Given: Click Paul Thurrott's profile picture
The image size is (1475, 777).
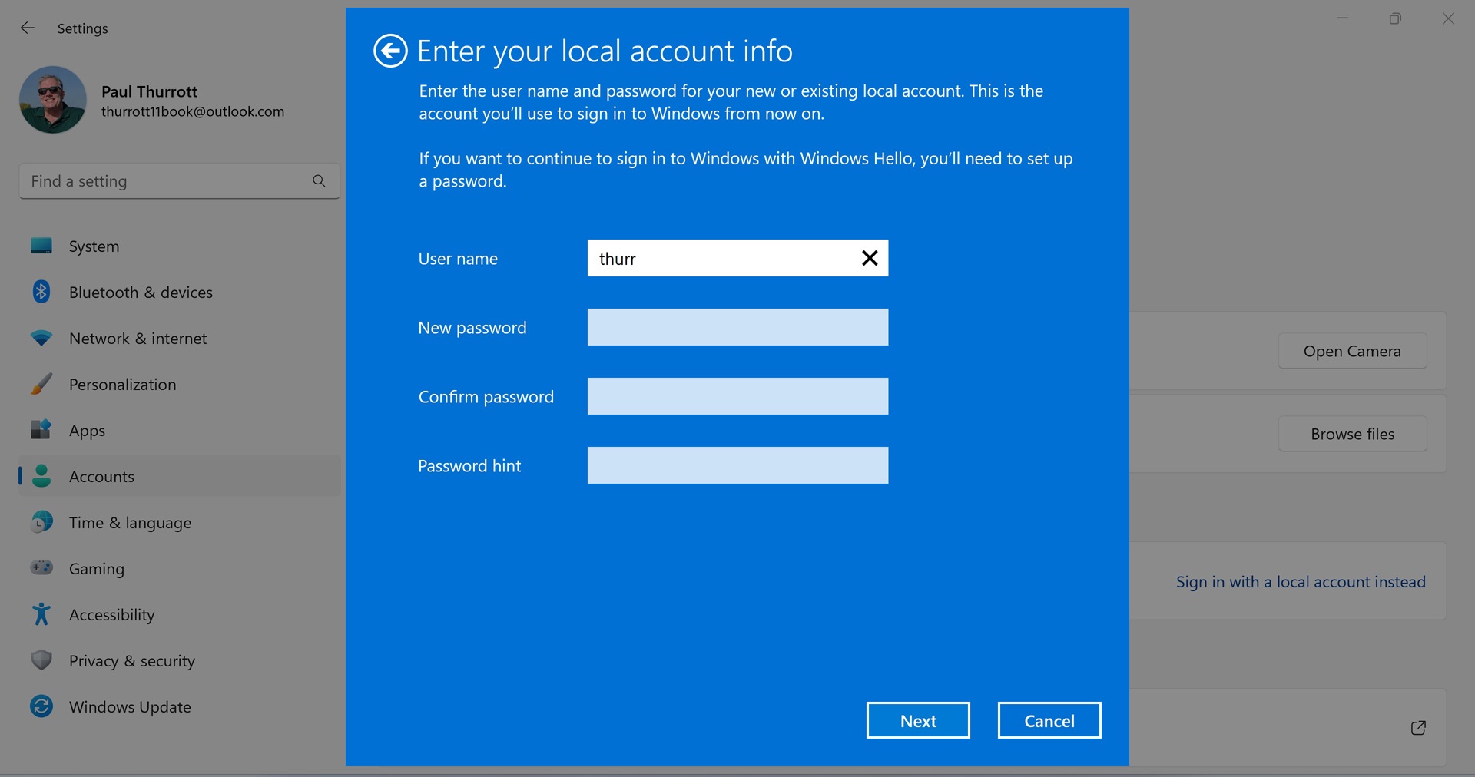Looking at the screenshot, I should (x=53, y=100).
